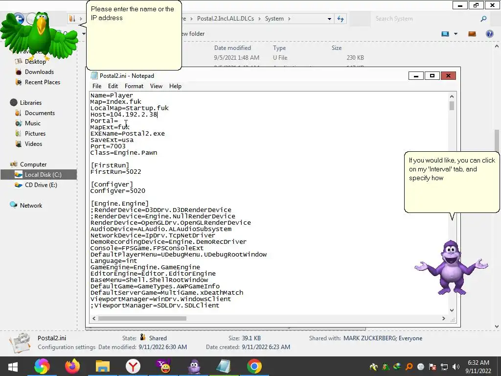This screenshot has width=501, height=376.
Task: Open network status tray icon
Action: point(444,367)
